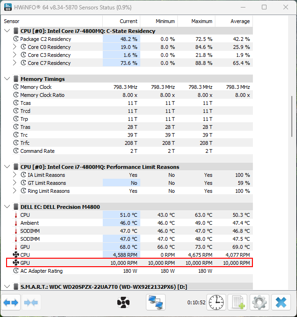297x317 pixels.
Task: Start logging with the document plus icon
Action: [x=237, y=302]
